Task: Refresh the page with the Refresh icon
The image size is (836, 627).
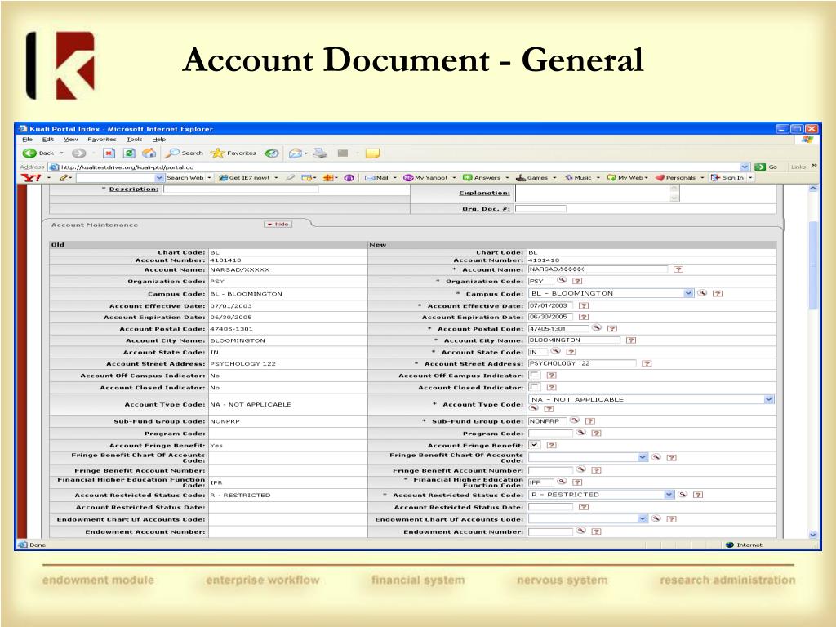Action: [129, 153]
